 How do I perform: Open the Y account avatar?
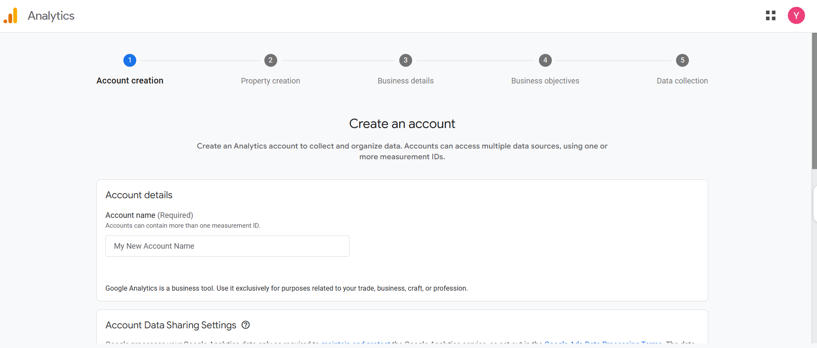pos(796,15)
